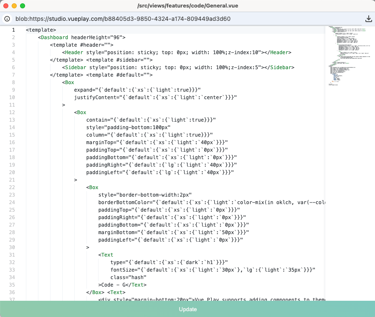Click the Box tag on line 12

pos(80,112)
